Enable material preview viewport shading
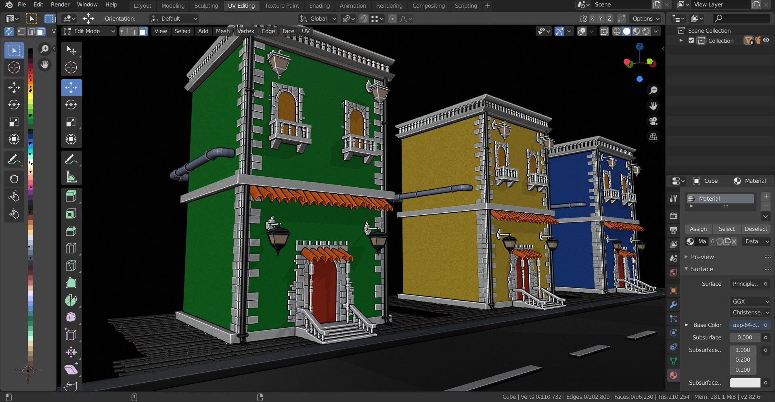The image size is (775, 402). pyautogui.click(x=637, y=31)
